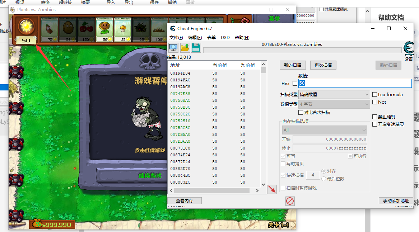Image resolution: width=419 pixels, height=232 pixels.
Task: Click the Plants vs. Zombies window icon
Action: [x=12, y=10]
